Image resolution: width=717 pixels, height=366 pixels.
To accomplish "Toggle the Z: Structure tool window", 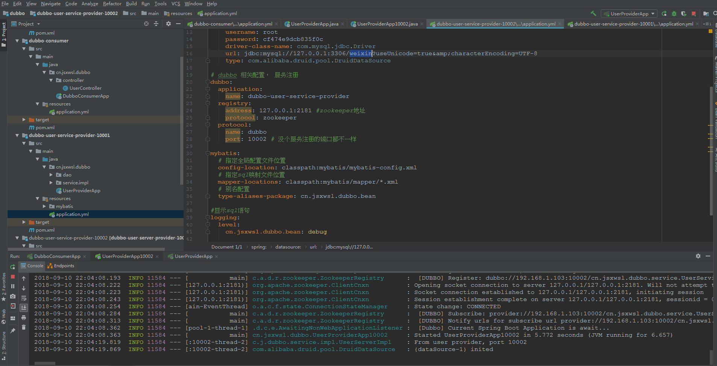I will (4, 345).
